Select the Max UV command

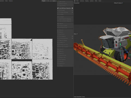(x=65, y=23)
